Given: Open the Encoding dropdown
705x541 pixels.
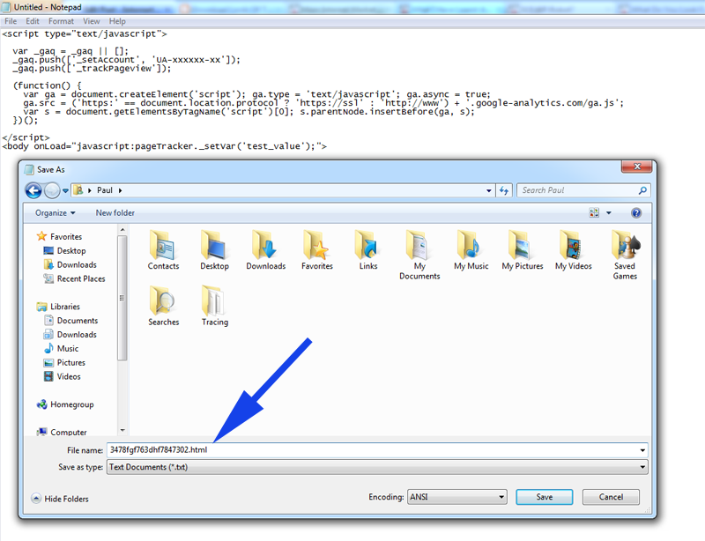Looking at the screenshot, I should click(x=457, y=497).
